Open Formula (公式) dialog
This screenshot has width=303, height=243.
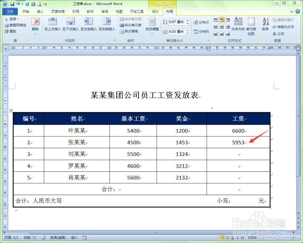pyautogui.click(x=278, y=34)
